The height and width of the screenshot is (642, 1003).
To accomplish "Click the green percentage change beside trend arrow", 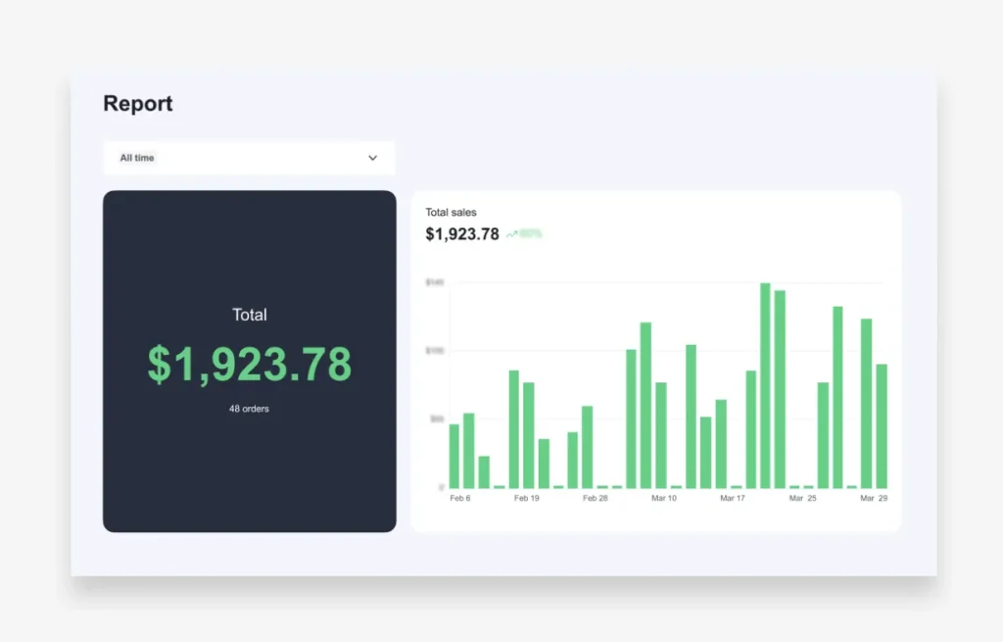I will [531, 234].
